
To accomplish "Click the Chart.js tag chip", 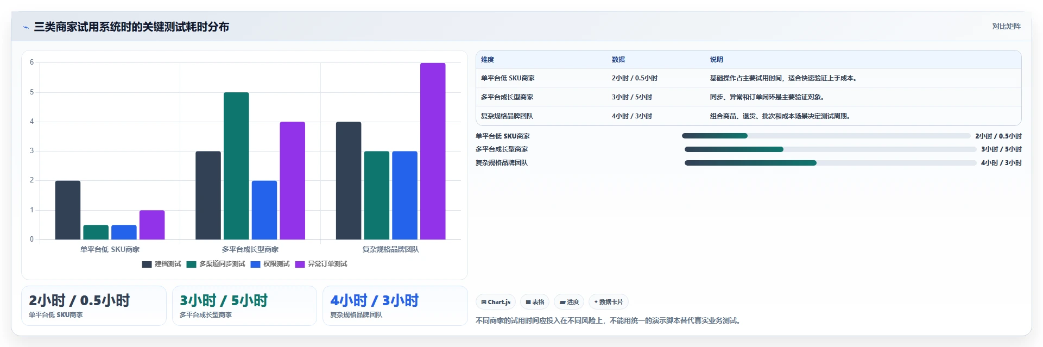I will (496, 302).
